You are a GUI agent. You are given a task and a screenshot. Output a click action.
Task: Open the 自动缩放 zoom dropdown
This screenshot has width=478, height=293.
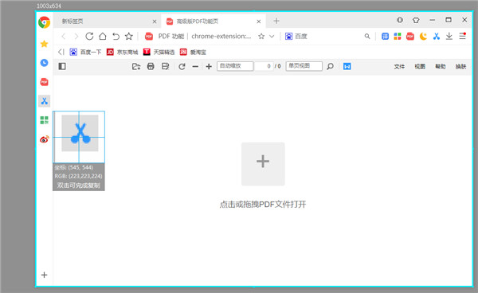point(235,66)
